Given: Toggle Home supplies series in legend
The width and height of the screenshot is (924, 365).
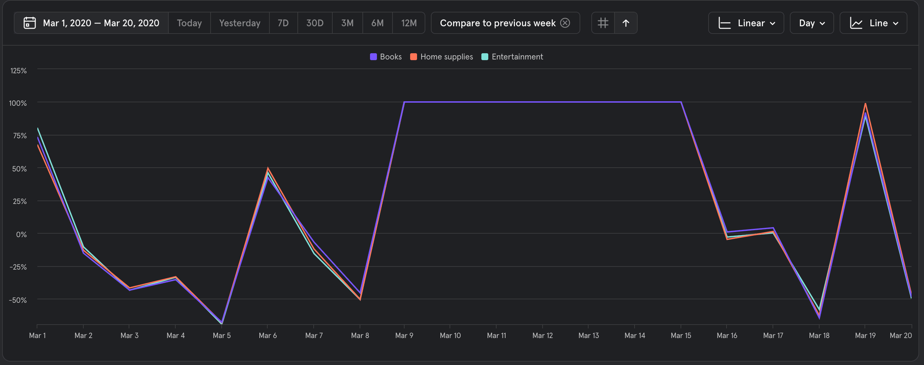Looking at the screenshot, I should tap(446, 57).
